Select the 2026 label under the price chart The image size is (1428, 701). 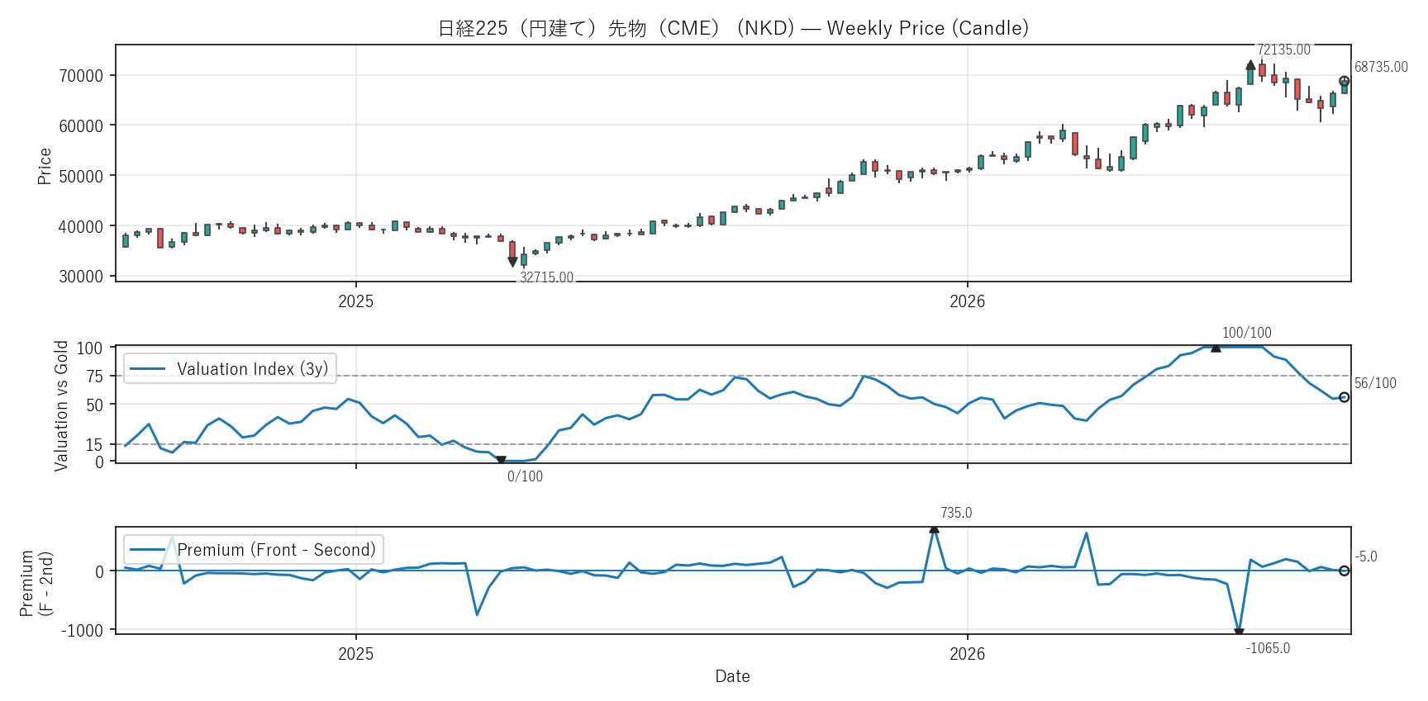click(x=968, y=301)
